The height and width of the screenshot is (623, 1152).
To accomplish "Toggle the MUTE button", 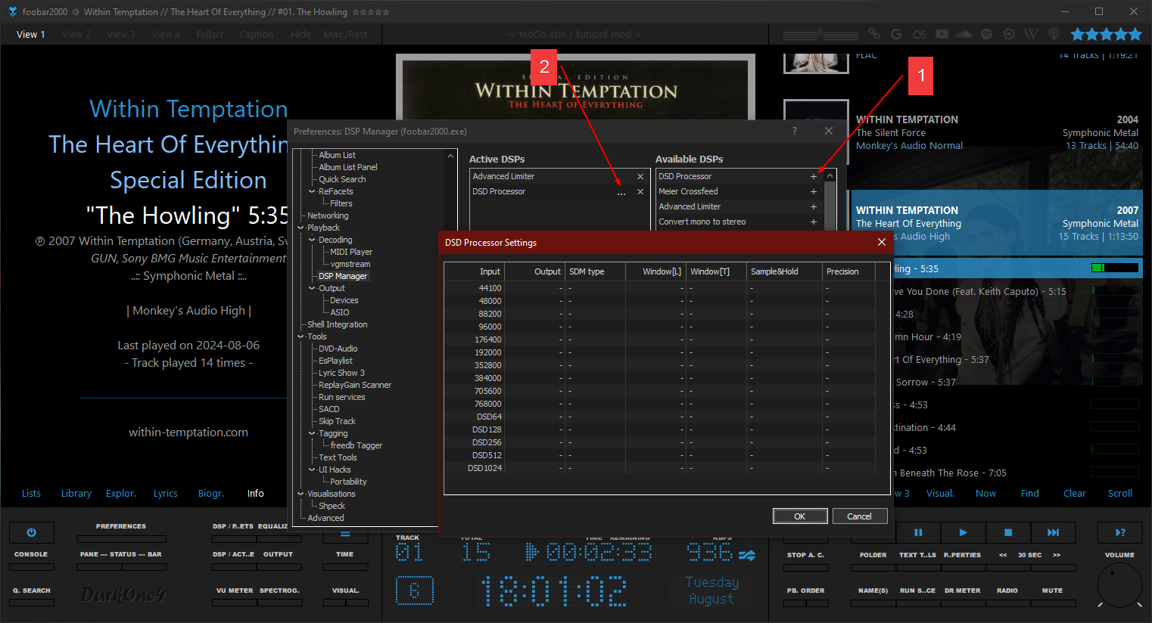I will pyautogui.click(x=1052, y=603).
